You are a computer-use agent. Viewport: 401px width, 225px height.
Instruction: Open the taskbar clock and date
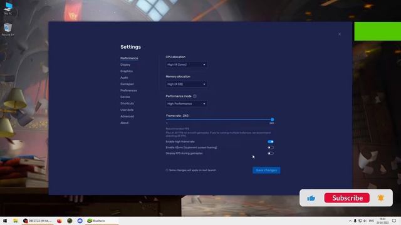coord(383,221)
